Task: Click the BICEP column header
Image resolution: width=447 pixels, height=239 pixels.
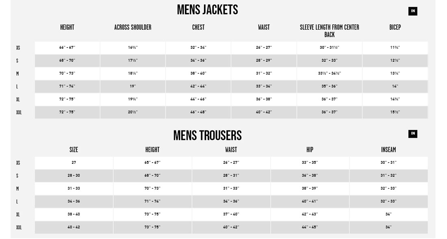Action: pyautogui.click(x=394, y=27)
